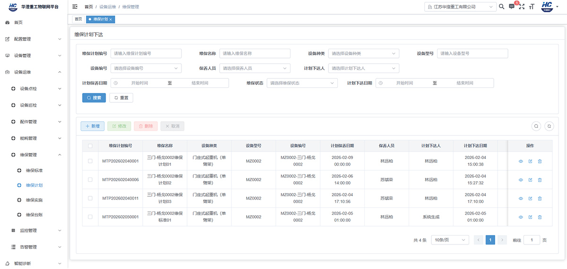Viewport: 567px width, 269px height.
Task: Close the 维保计划 tab
Action: pyautogui.click(x=111, y=19)
